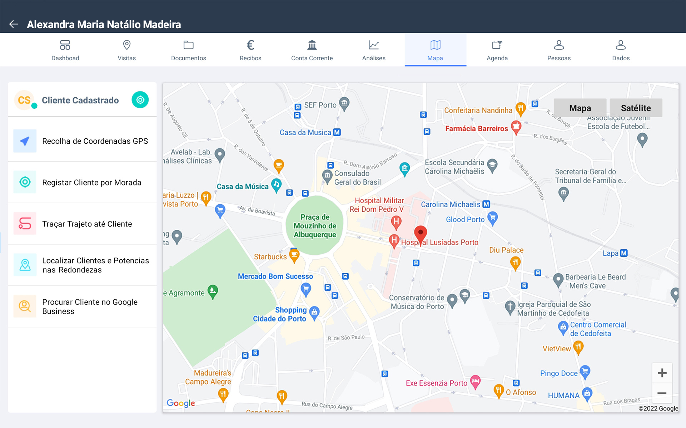Screen dimensions: 686x428
Task: Open the Visitas tab
Action: (126, 50)
